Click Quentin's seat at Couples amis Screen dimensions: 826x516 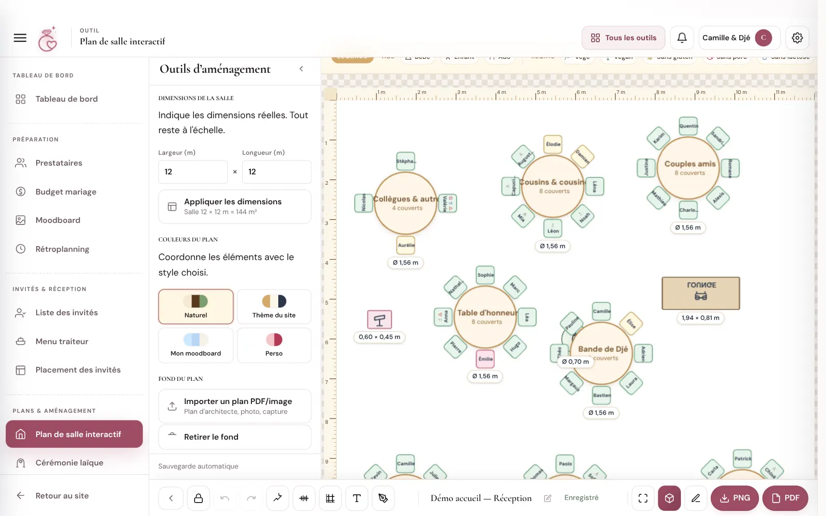(689, 126)
